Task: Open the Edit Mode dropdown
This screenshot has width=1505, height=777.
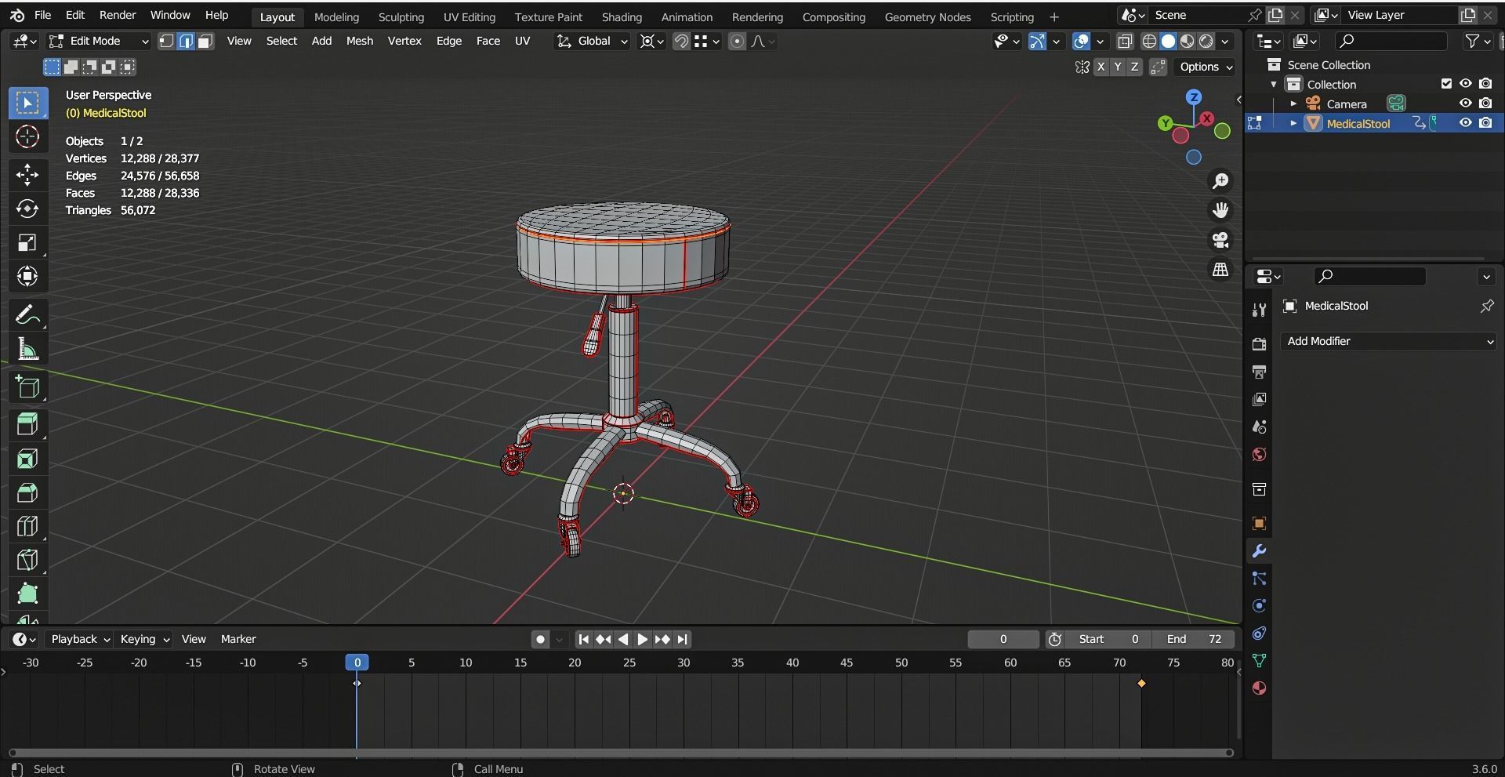Action: point(98,42)
